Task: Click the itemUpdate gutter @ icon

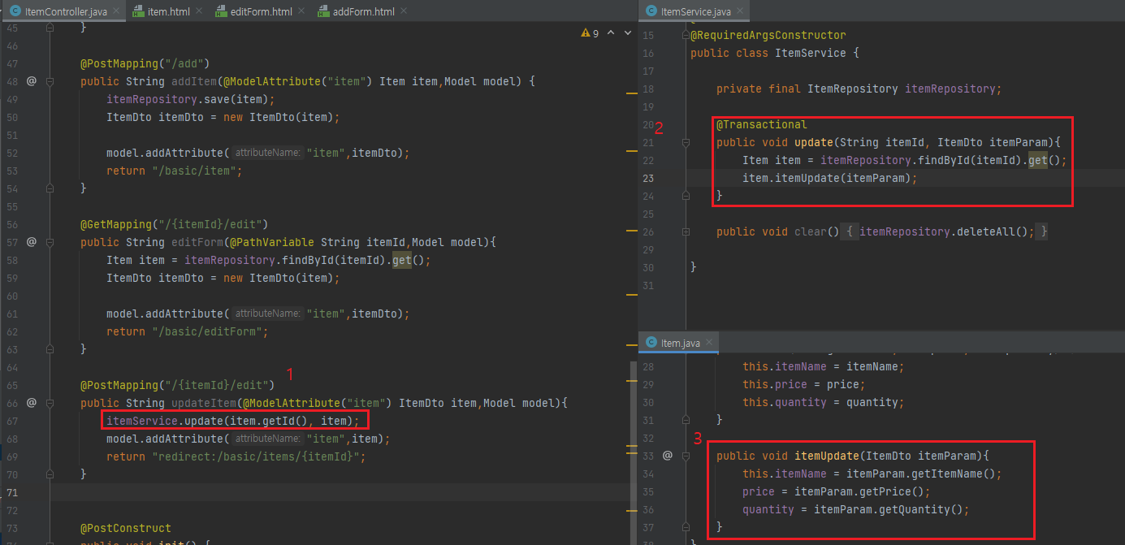Action: pos(668,456)
